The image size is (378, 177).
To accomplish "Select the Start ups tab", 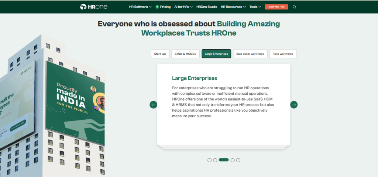I will coord(160,54).
